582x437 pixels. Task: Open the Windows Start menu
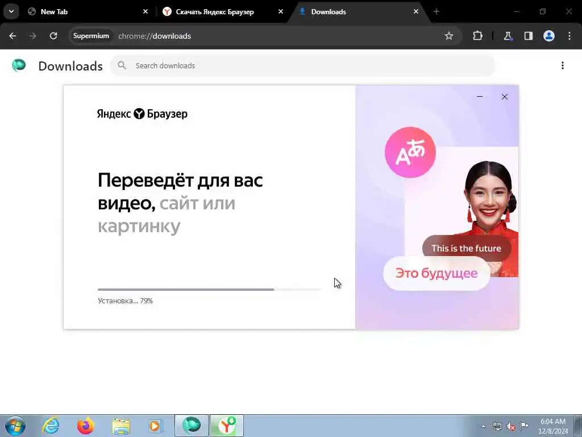(15, 426)
